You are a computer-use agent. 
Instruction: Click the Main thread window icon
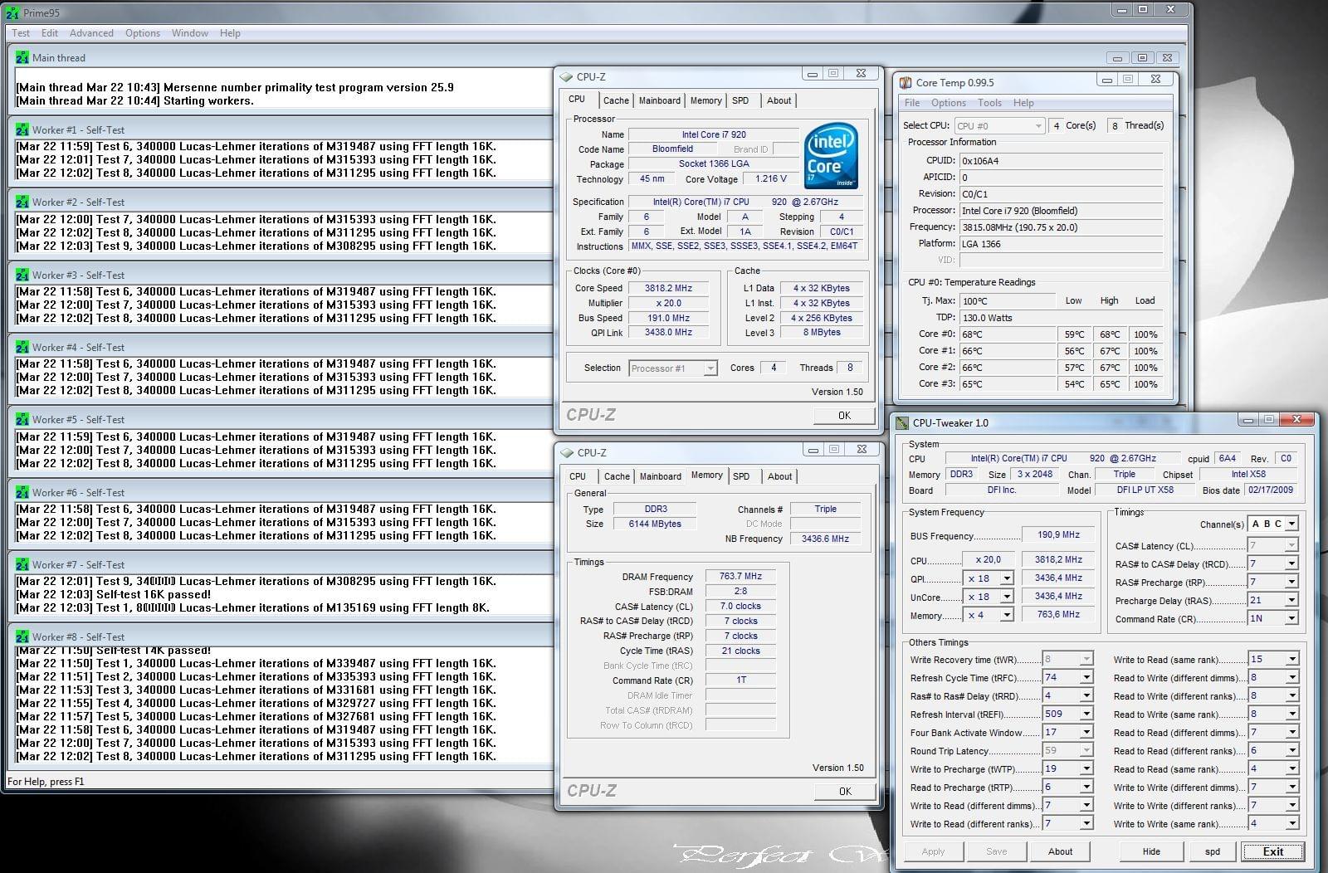click(x=22, y=58)
